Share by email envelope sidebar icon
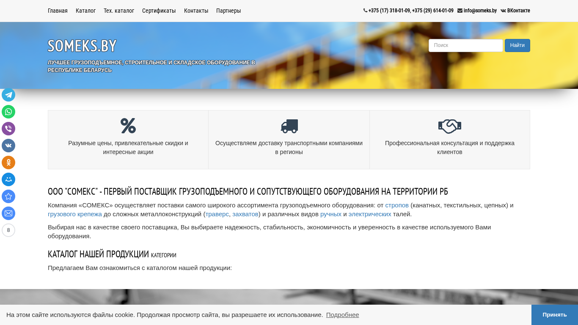This screenshot has height=325, width=578. tap(8, 213)
